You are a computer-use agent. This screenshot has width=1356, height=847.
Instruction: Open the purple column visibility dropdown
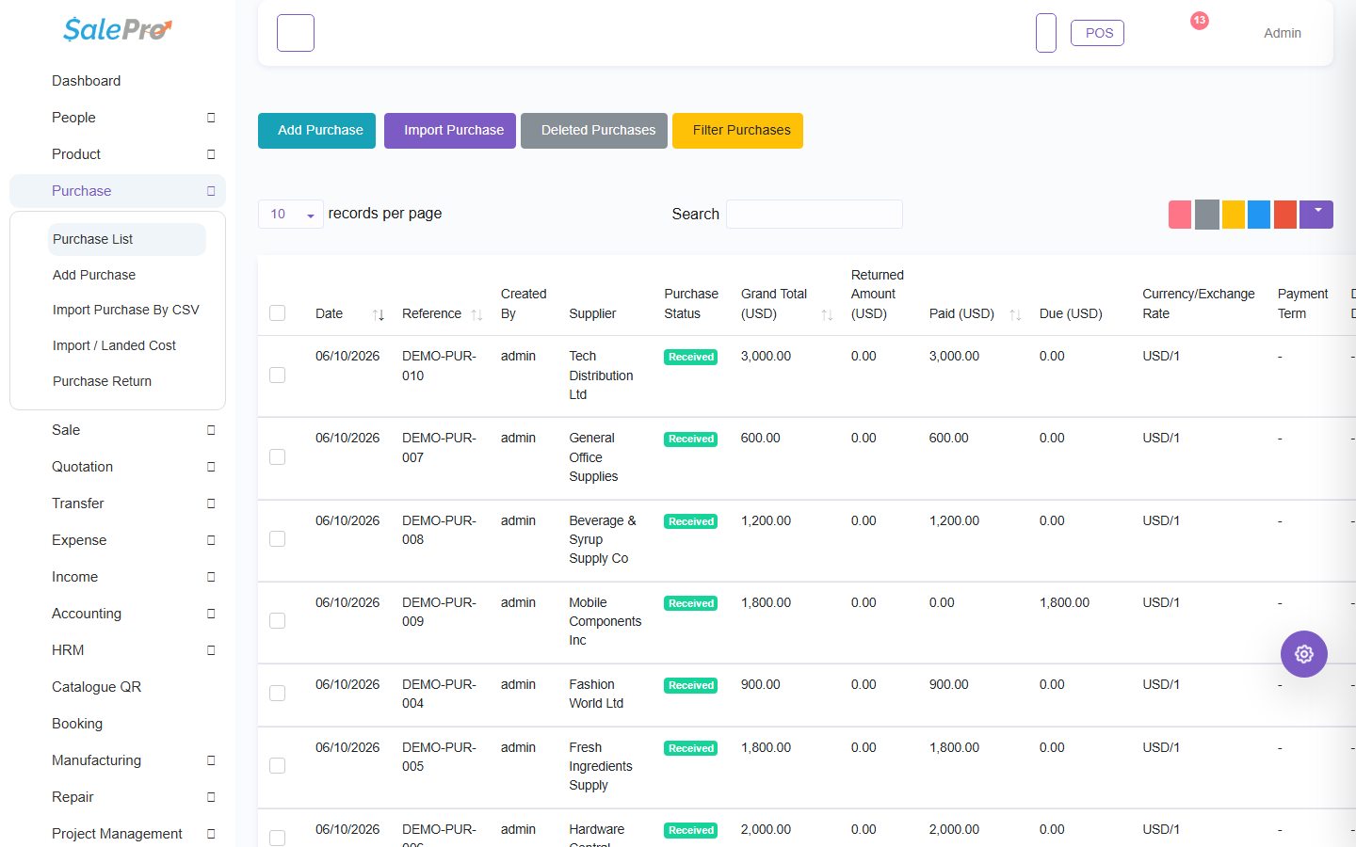pyautogui.click(x=1316, y=215)
